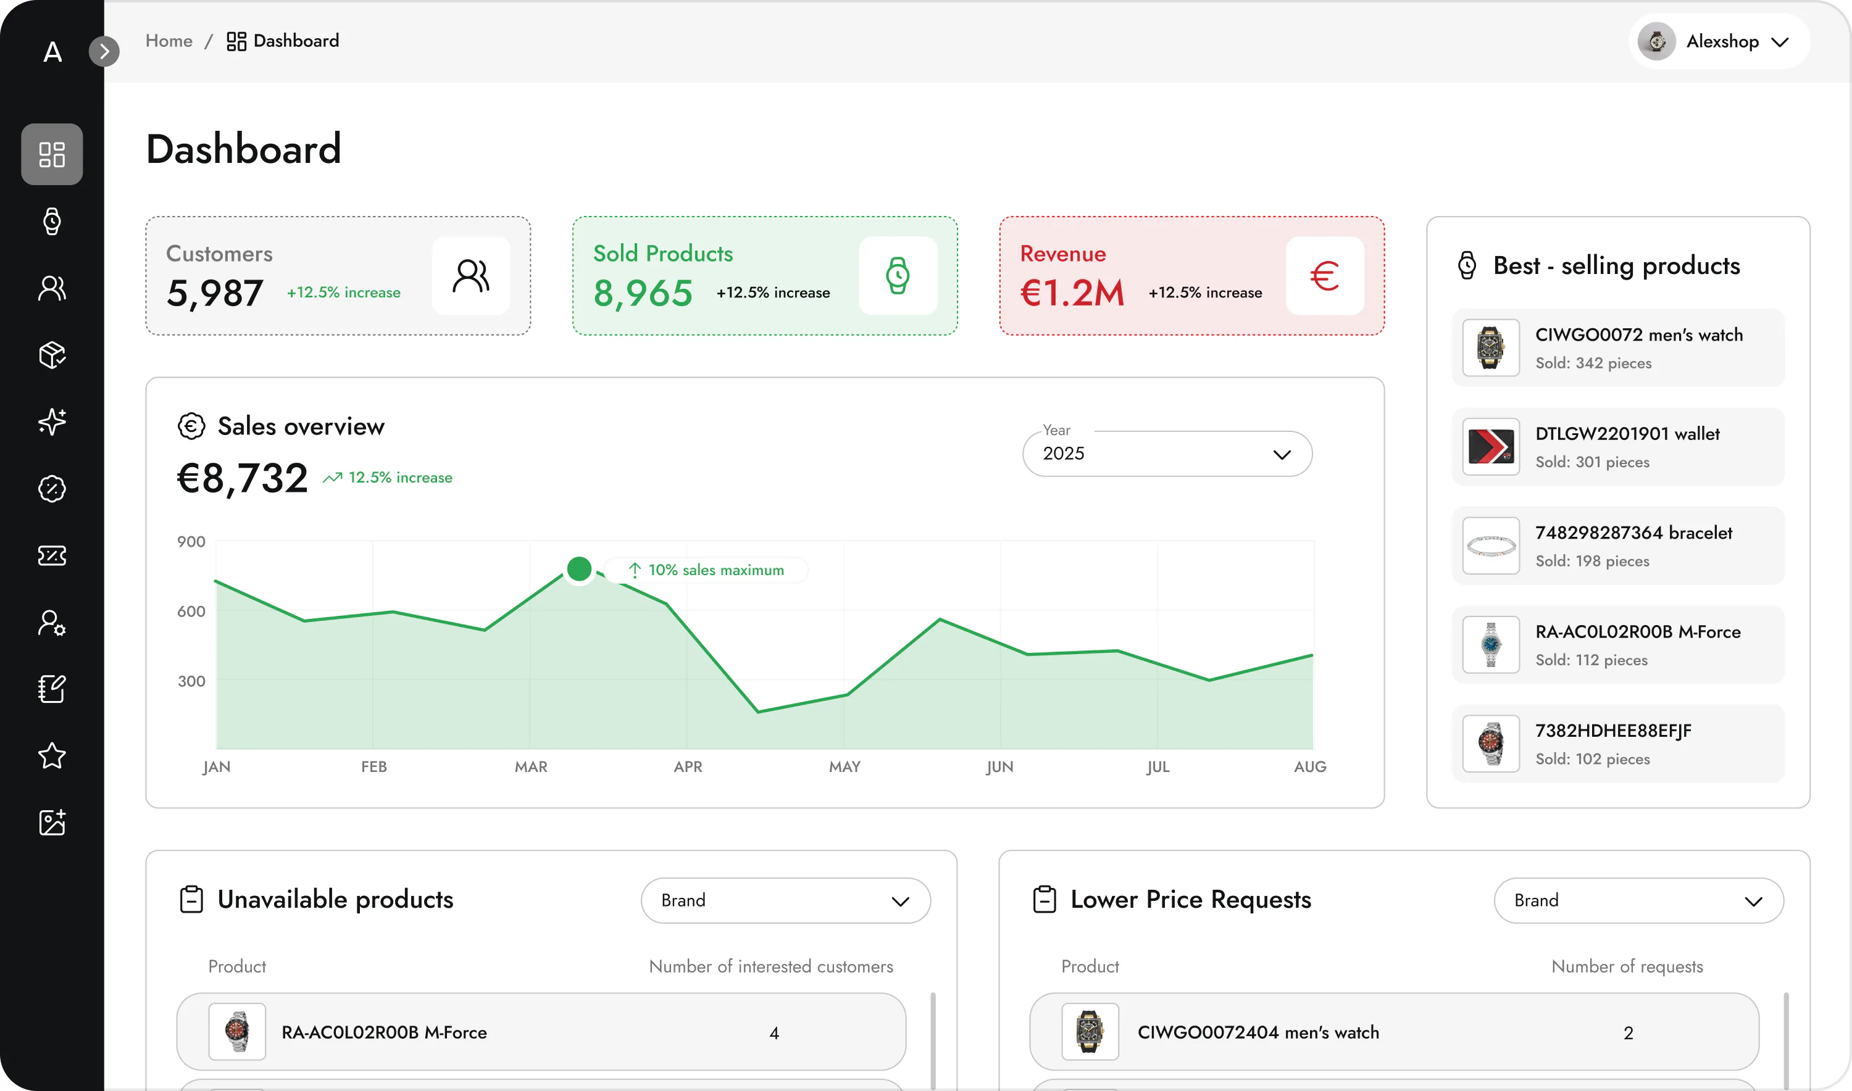
Task: Click the Number of requests column header
Action: point(1627,967)
